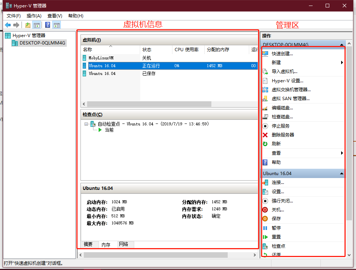Expand the 新建 submenu arrow
This screenshot has width=356, height=270.
(x=342, y=62)
